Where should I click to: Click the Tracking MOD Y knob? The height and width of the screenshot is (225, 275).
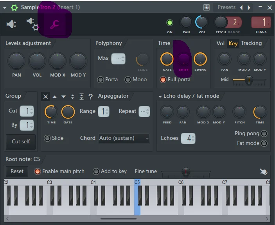pyautogui.click(x=260, y=59)
